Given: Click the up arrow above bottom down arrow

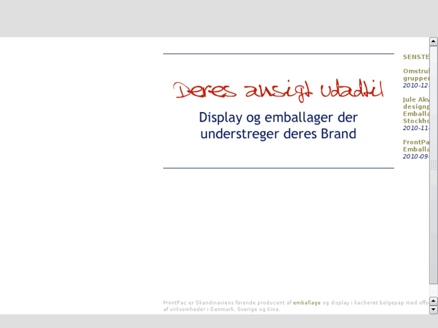Looking at the screenshot, I should (x=433, y=301).
